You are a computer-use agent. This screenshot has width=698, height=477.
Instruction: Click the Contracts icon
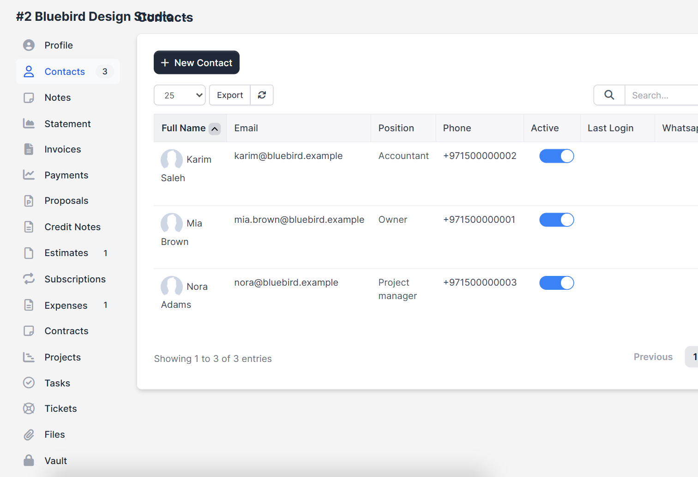click(29, 331)
